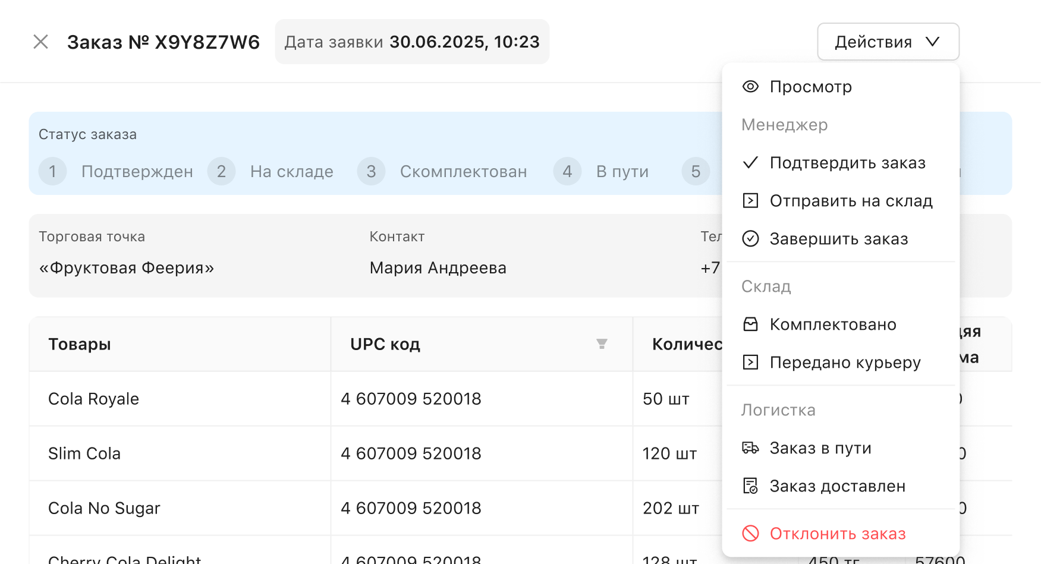Click step 4 В пути status
This screenshot has width=1041, height=564.
[601, 172]
